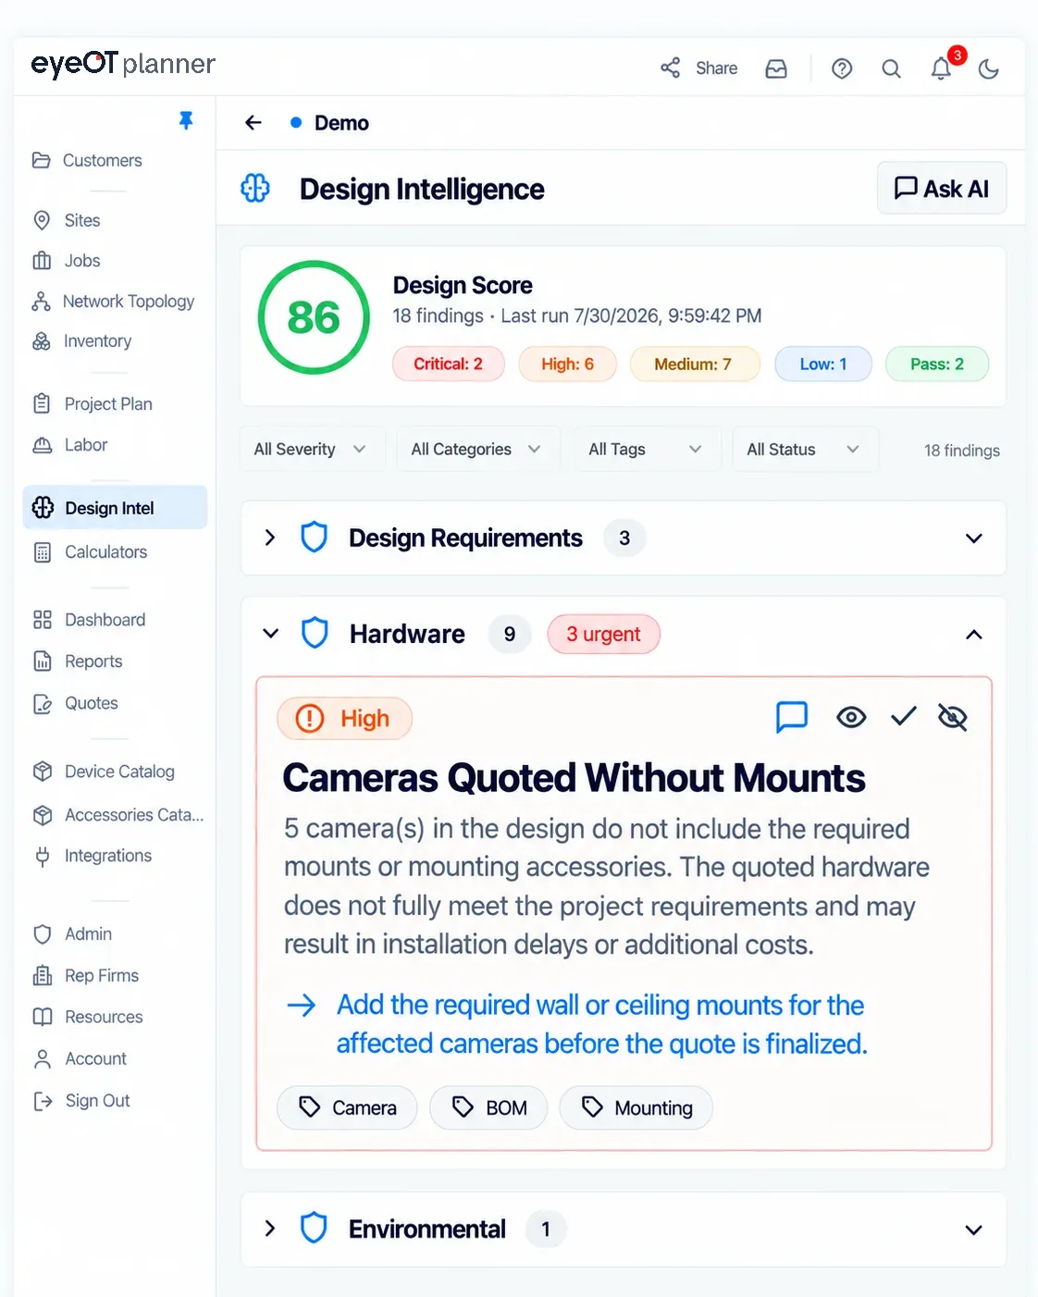Click the Quotes document icon

click(x=43, y=703)
